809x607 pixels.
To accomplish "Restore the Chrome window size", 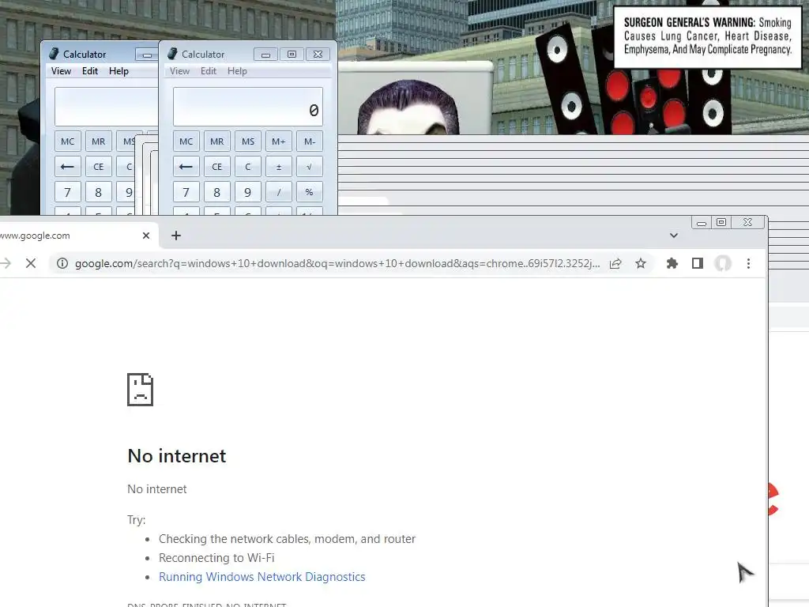I will pyautogui.click(x=721, y=222).
